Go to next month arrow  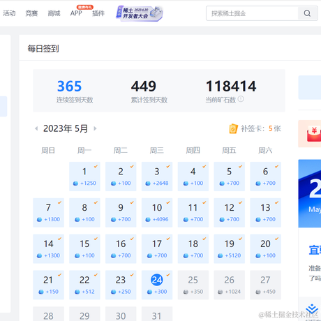coord(95,128)
